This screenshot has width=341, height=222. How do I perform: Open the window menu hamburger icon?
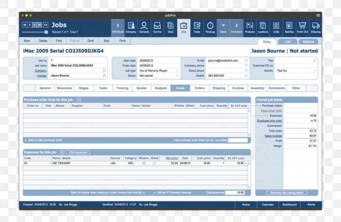point(318,15)
